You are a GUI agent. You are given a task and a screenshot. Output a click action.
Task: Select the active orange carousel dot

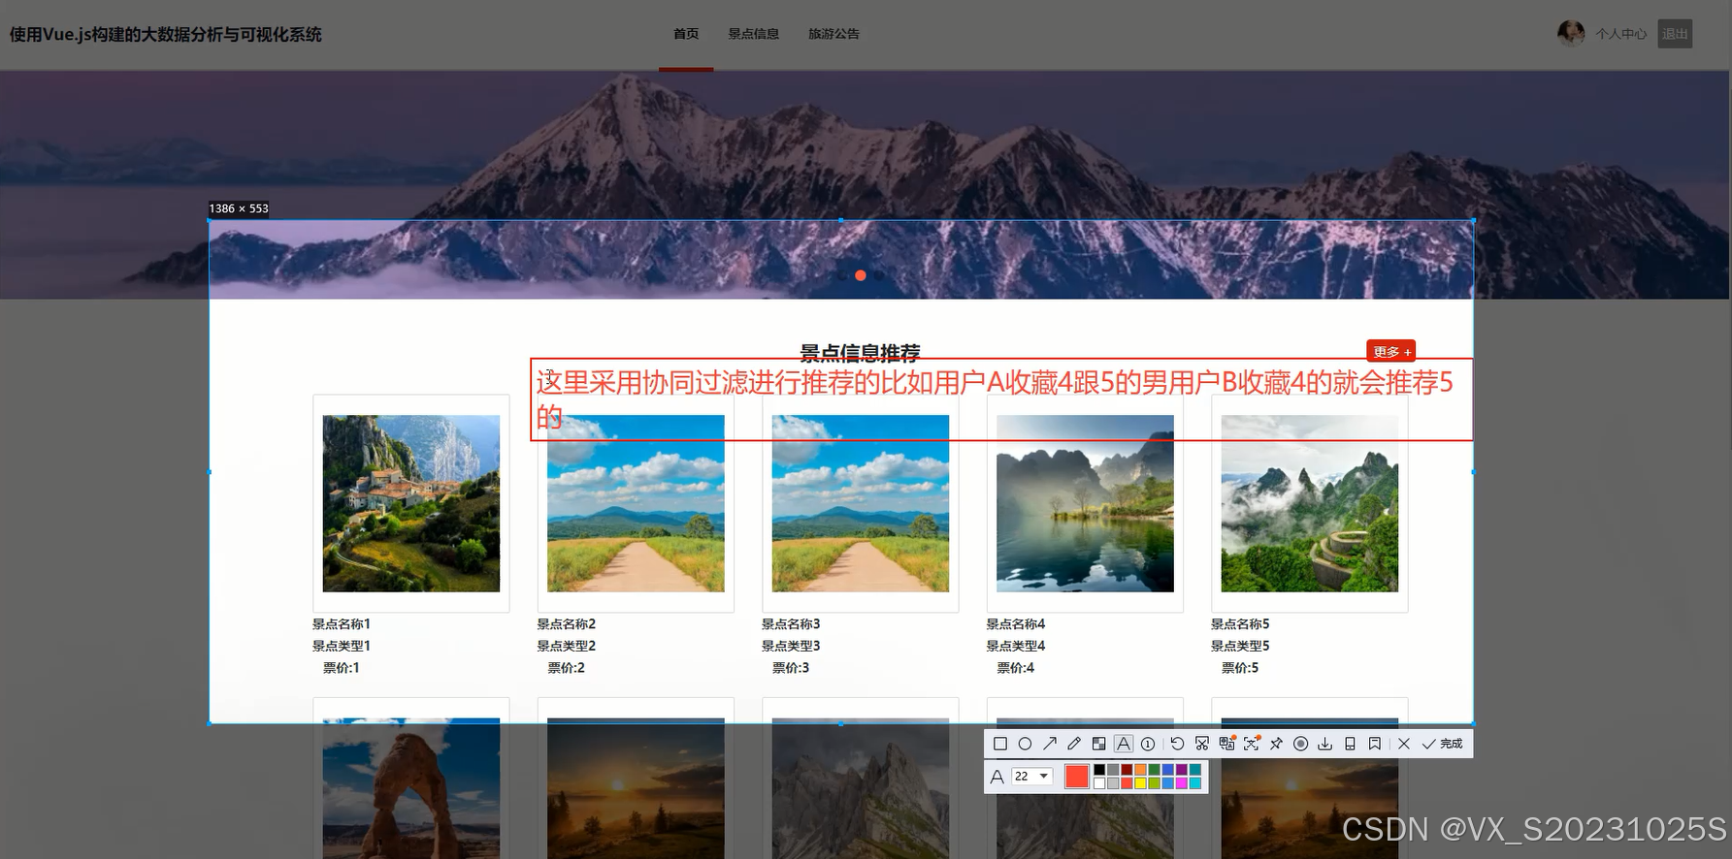click(x=860, y=275)
